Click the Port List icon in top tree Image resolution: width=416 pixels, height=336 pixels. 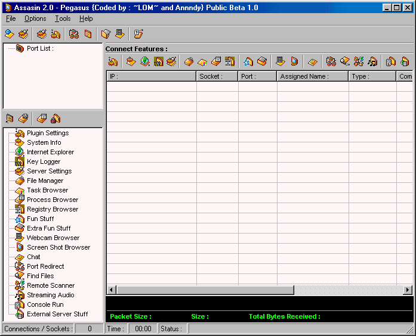tap(20, 48)
